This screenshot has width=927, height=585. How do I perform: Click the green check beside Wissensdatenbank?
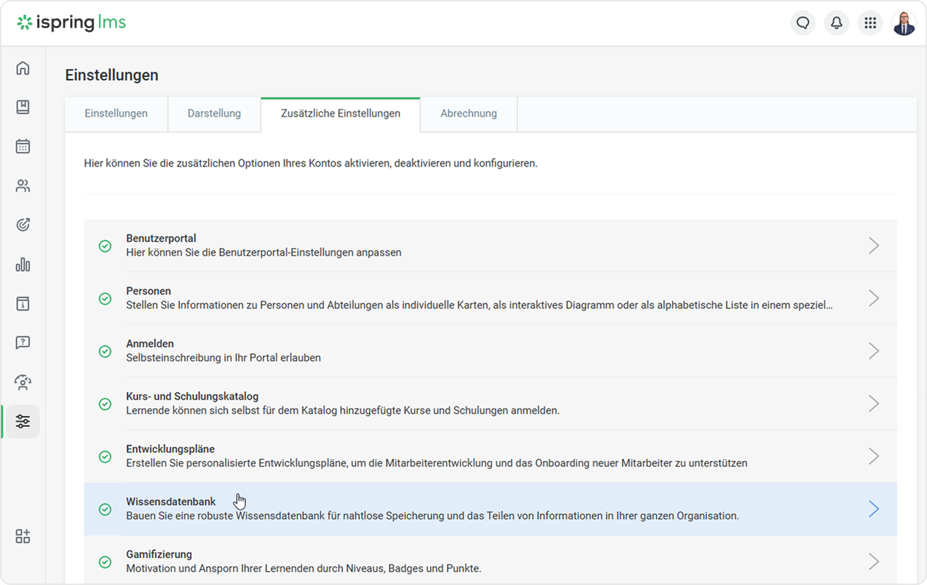coord(105,509)
